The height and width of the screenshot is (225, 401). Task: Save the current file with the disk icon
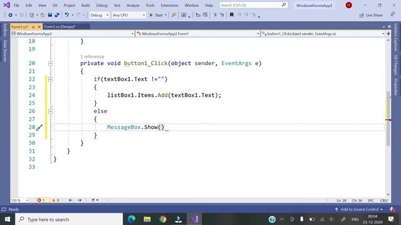coord(50,15)
